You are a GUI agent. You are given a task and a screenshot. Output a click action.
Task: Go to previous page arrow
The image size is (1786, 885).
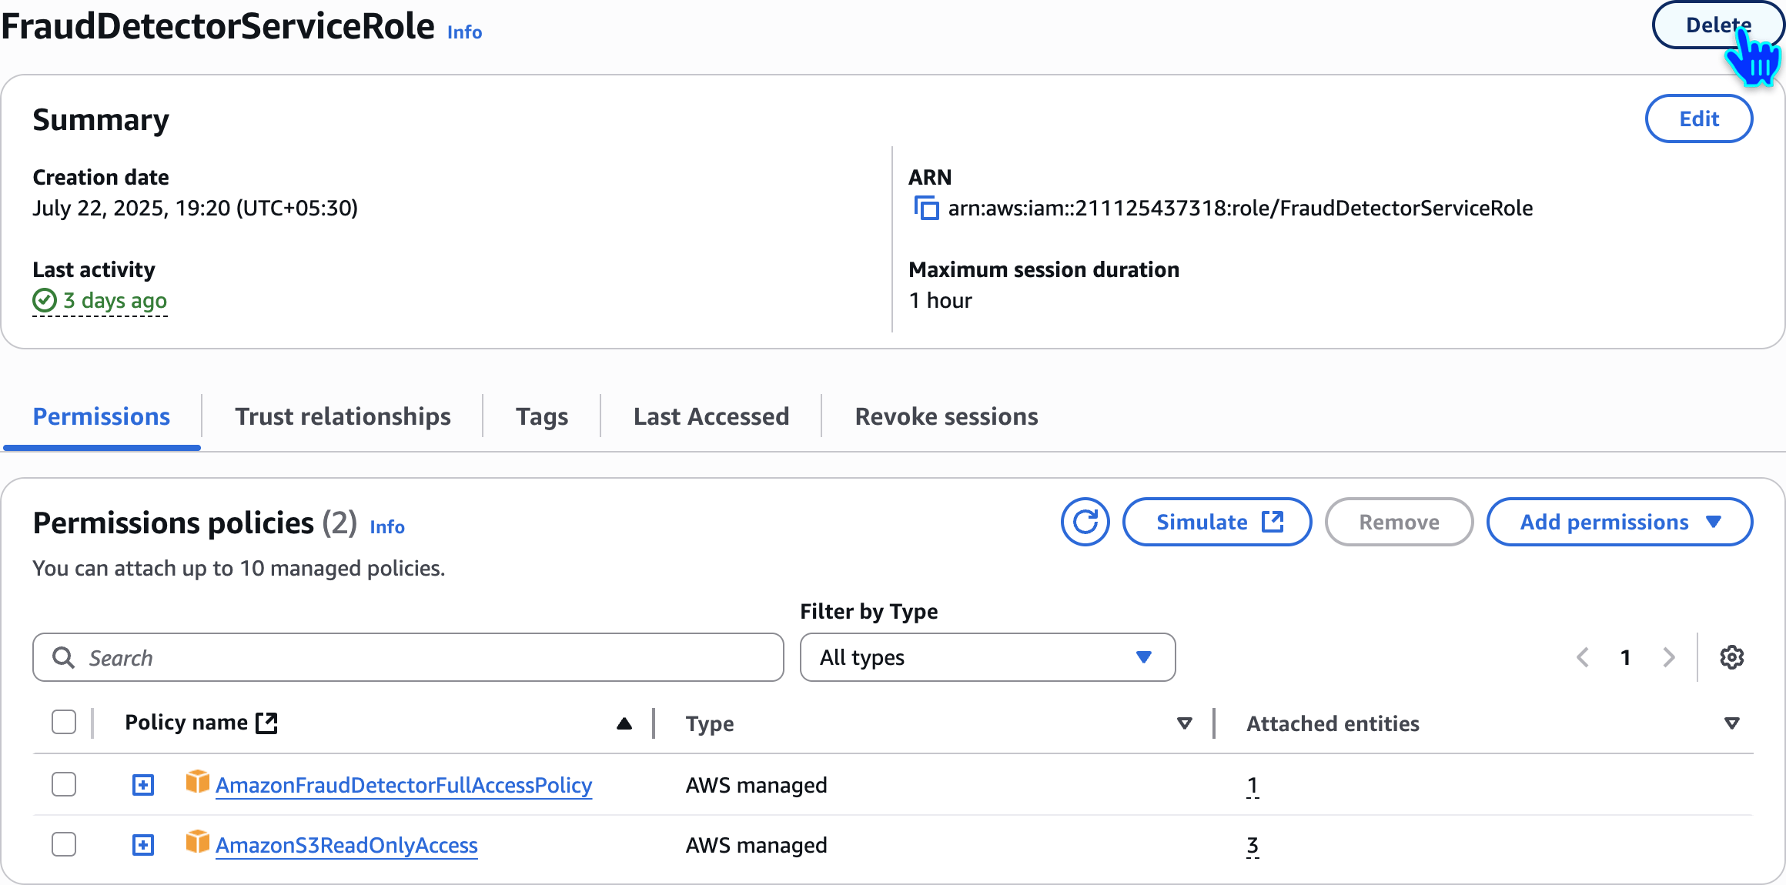[1583, 657]
